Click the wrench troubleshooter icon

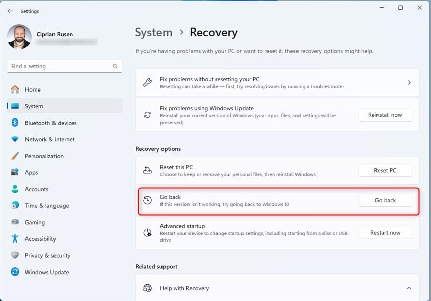pyautogui.click(x=148, y=82)
